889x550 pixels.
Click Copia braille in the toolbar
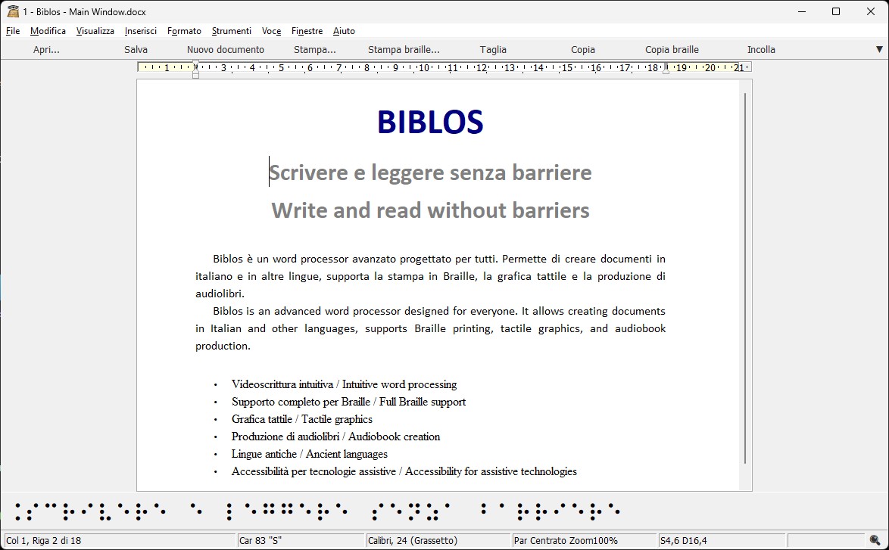[x=672, y=50]
